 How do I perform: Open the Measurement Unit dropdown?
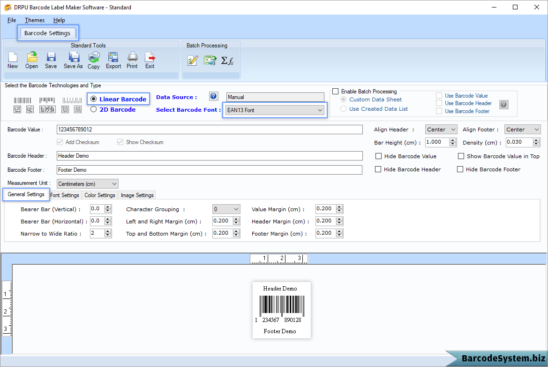(x=87, y=183)
